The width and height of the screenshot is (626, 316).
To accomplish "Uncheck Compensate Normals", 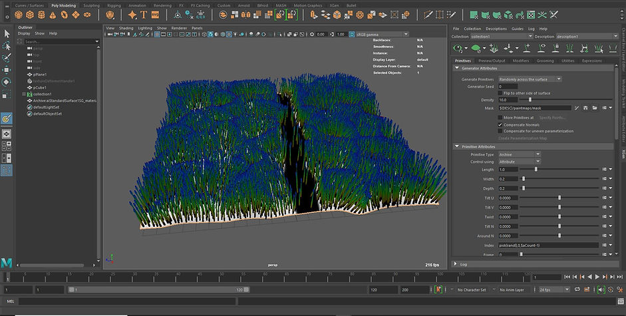I will (500, 124).
